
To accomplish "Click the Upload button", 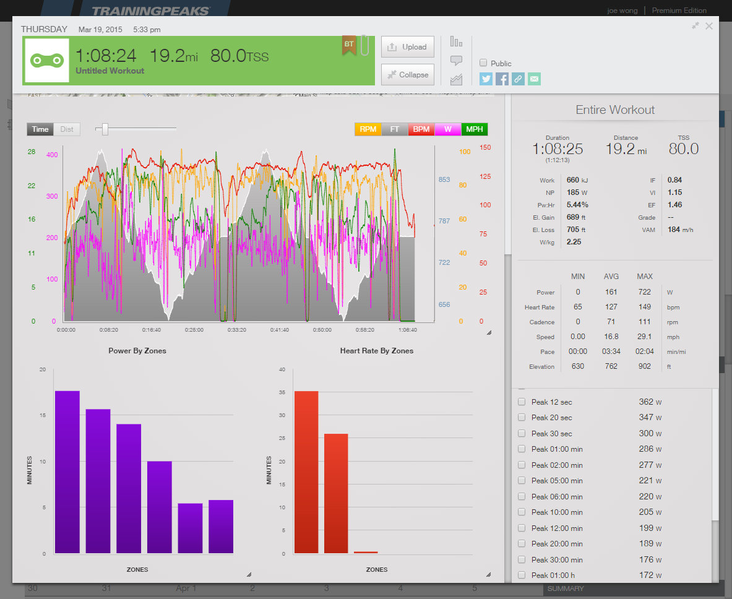I will 407,47.
